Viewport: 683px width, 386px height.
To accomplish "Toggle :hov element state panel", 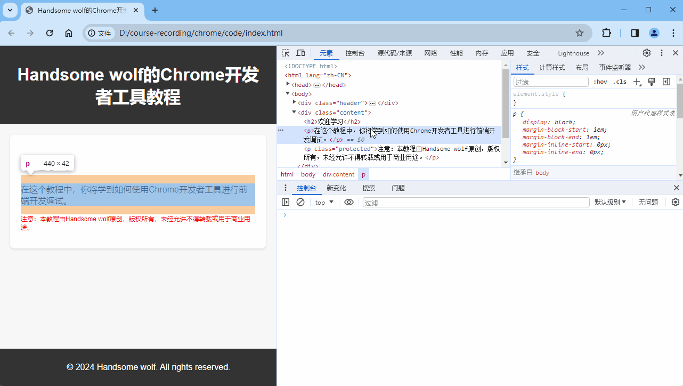I will click(600, 82).
